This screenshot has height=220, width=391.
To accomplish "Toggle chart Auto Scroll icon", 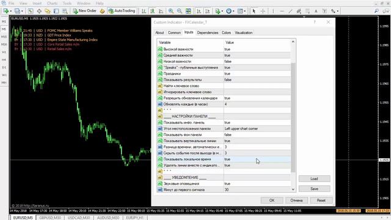I will pyautogui.click(x=199, y=11).
